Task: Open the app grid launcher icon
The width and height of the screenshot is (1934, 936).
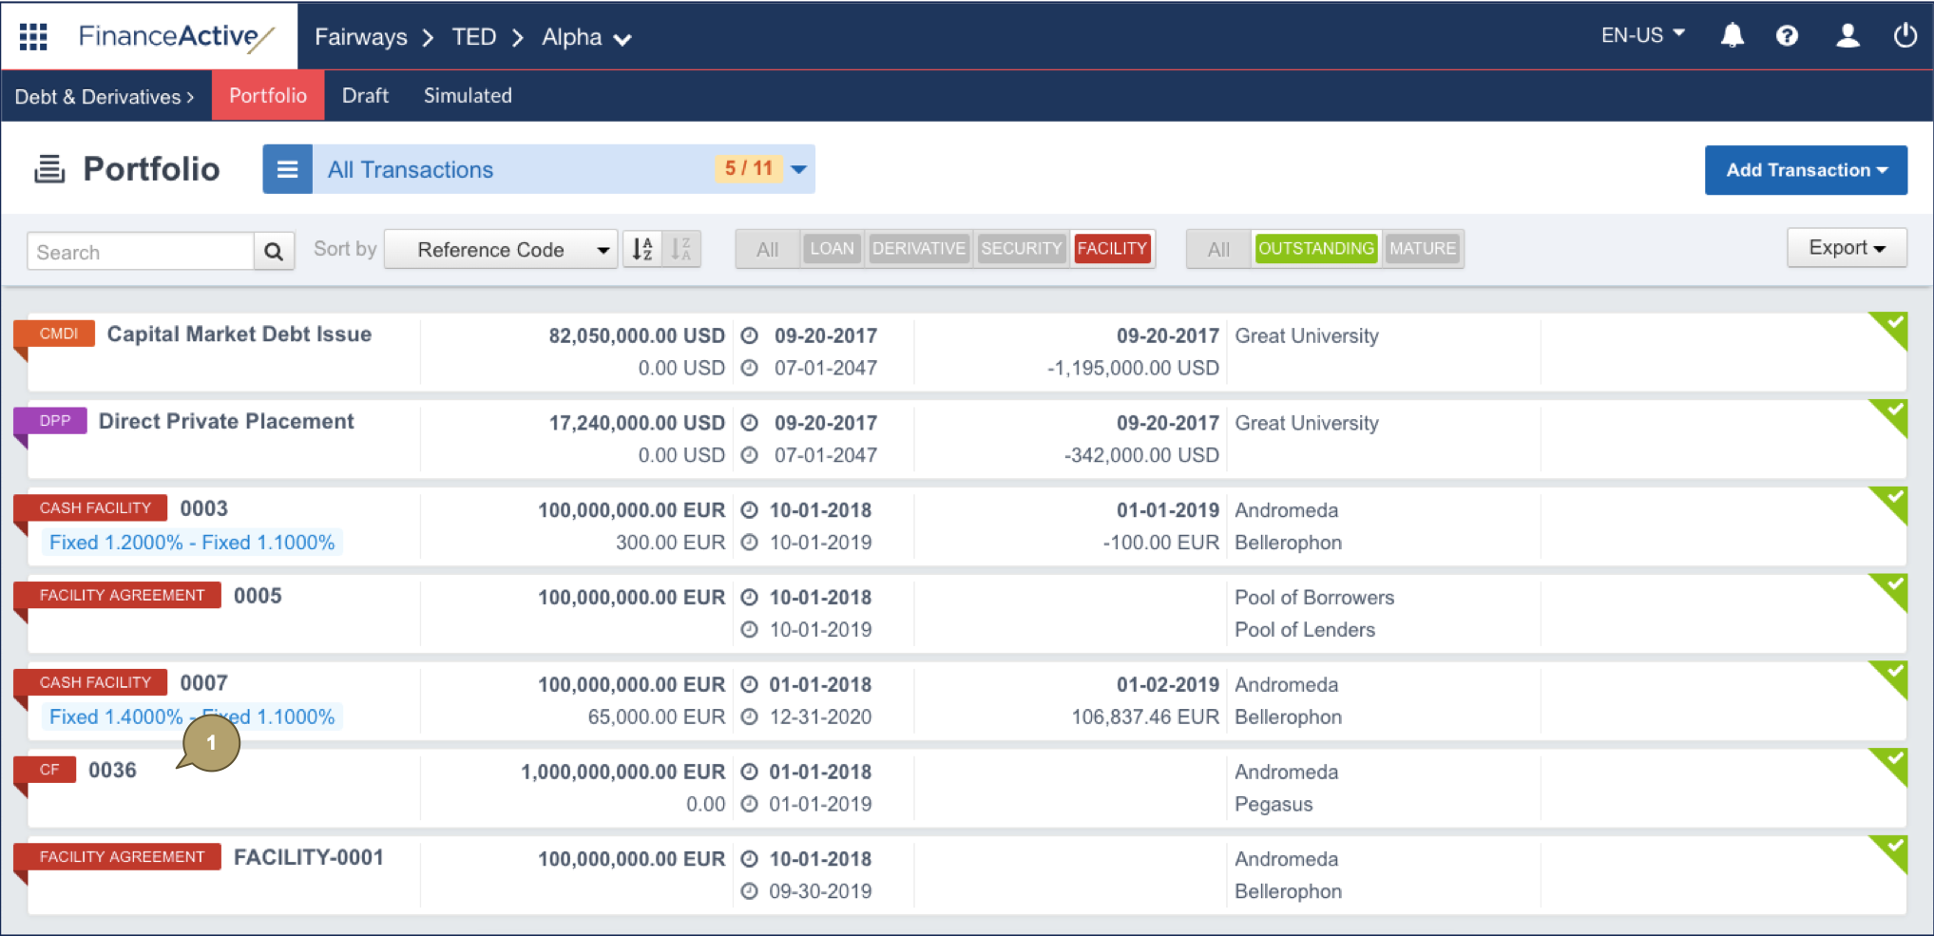Action: click(32, 35)
